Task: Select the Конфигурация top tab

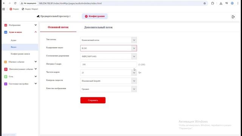Action: [95, 16]
